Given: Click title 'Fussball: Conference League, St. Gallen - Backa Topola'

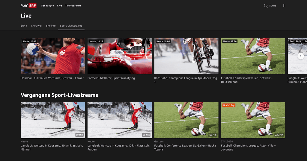Looking at the screenshot, I should [185, 148].
